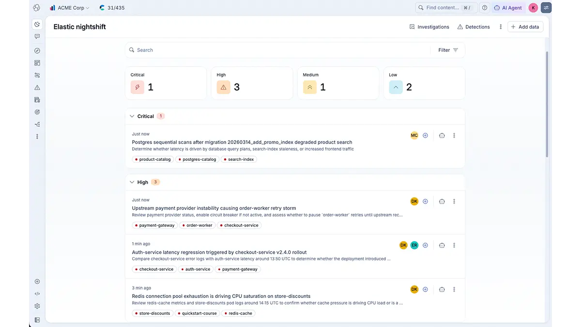The height and width of the screenshot is (327, 581).
Task: Add assignee on Postgres sequential scans row
Action: pyautogui.click(x=425, y=136)
